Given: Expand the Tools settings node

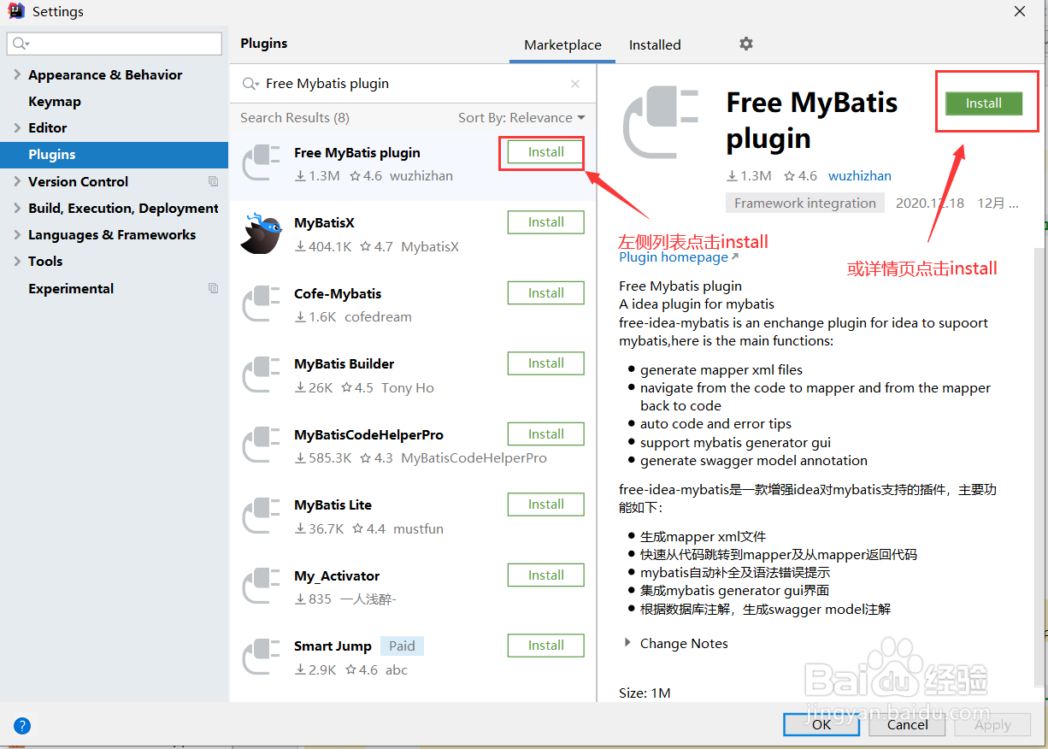Looking at the screenshot, I should [17, 261].
